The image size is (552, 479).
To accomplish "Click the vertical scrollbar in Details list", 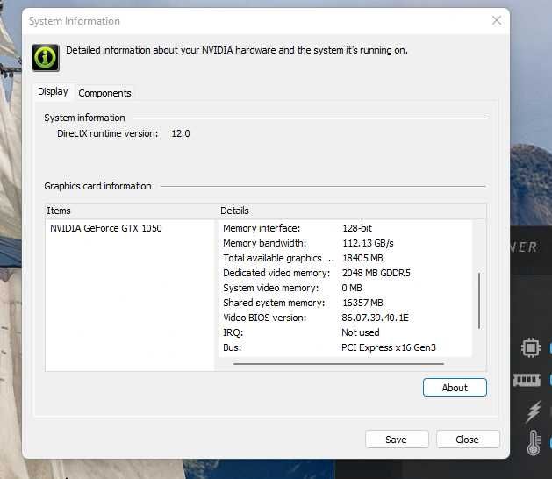I will (479, 301).
